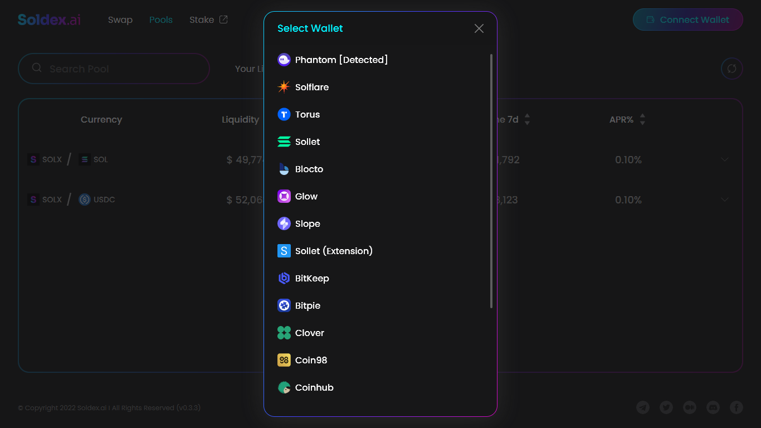Image resolution: width=761 pixels, height=428 pixels.
Task: Click the wallet list scrollbar
Action: [491, 181]
